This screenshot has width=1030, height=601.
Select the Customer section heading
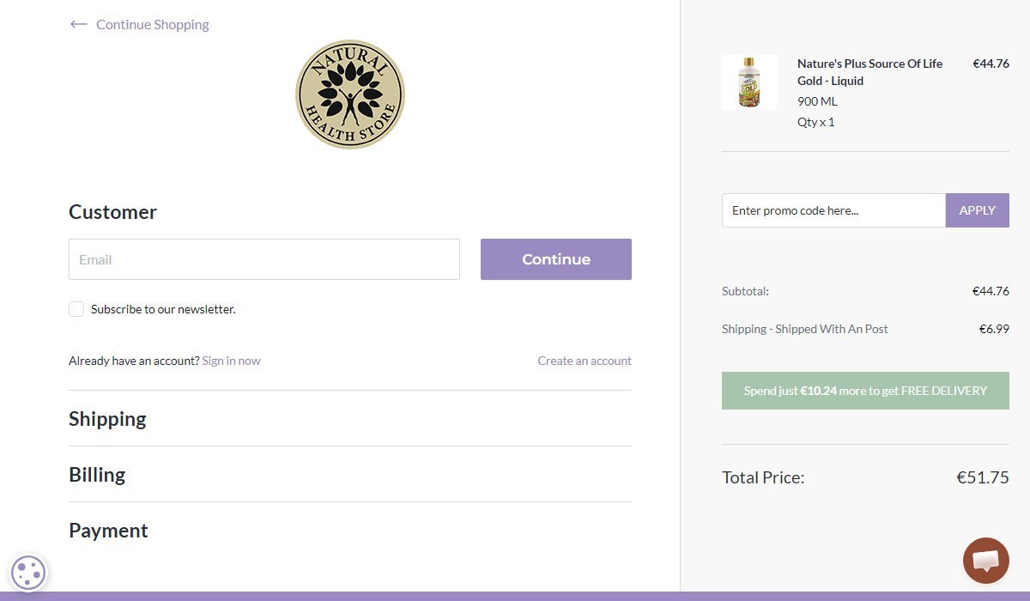(x=112, y=212)
